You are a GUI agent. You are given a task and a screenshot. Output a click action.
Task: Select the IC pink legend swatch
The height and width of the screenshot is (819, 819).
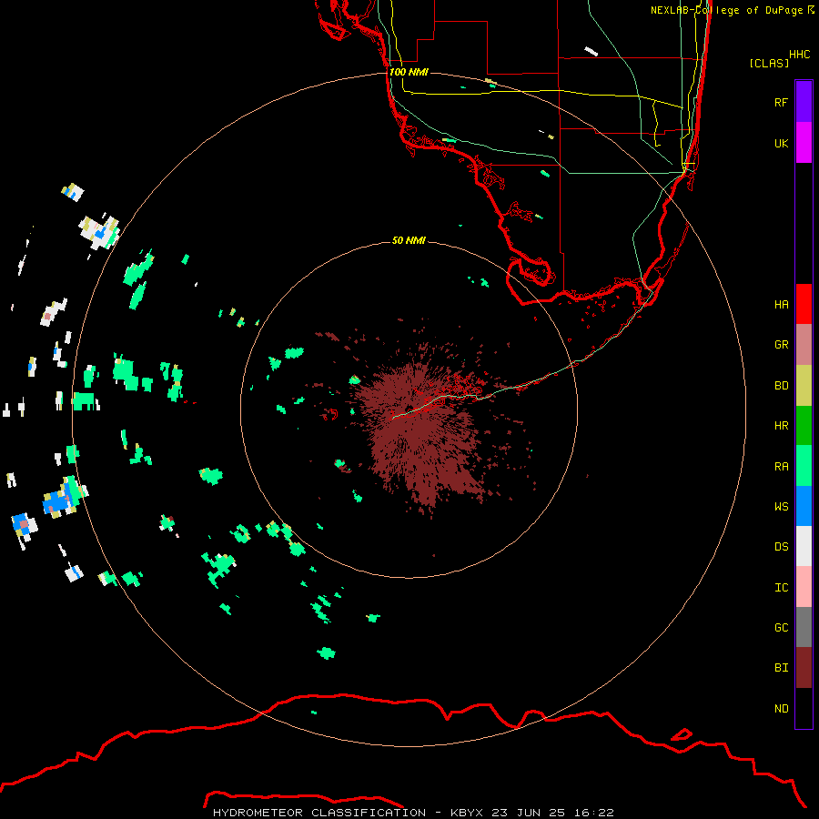pos(804,587)
